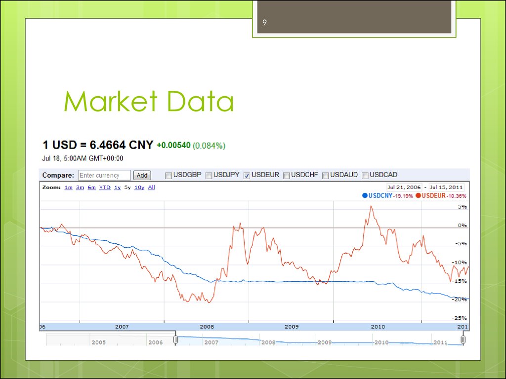Screen dimensions: 506x379
Task: Click the blue USDCNY legend dot
Action: [x=365, y=195]
